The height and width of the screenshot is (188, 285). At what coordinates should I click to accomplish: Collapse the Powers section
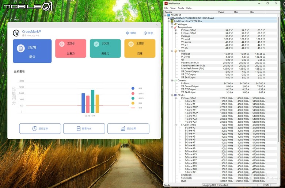(172, 51)
